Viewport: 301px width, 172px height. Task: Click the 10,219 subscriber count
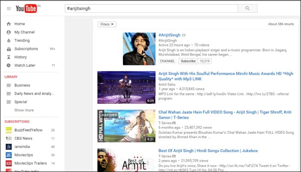[x=205, y=61]
